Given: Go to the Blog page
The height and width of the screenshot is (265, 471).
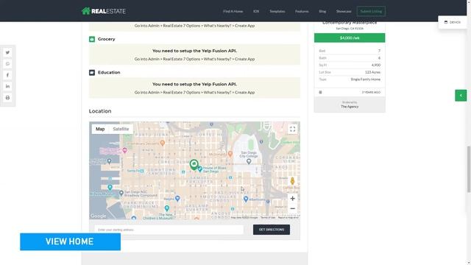Looking at the screenshot, I should pyautogui.click(x=322, y=12).
